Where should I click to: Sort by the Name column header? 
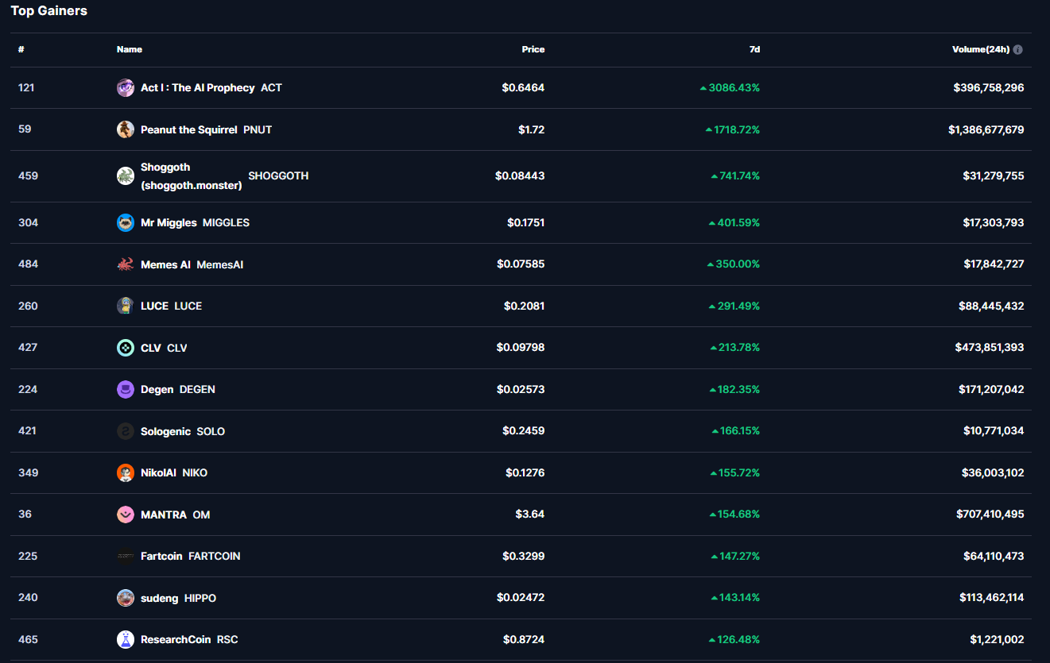pos(130,49)
